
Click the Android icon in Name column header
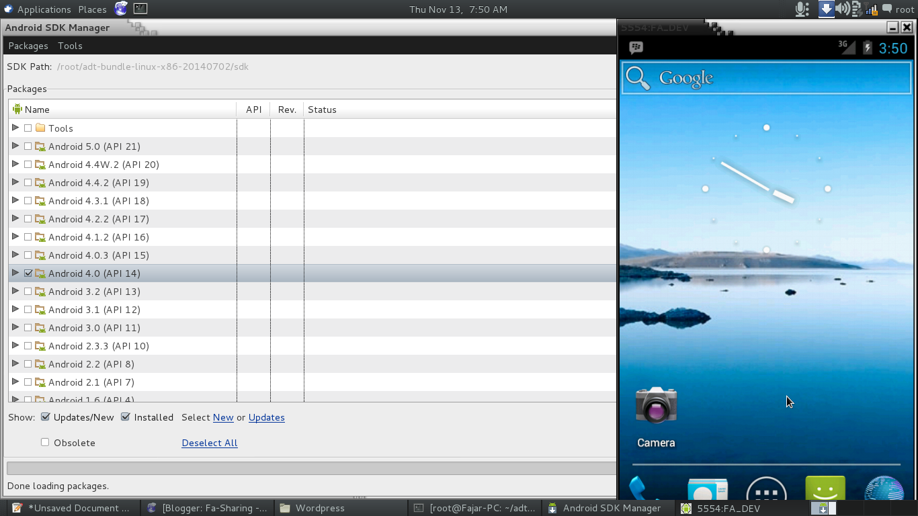pyautogui.click(x=17, y=109)
